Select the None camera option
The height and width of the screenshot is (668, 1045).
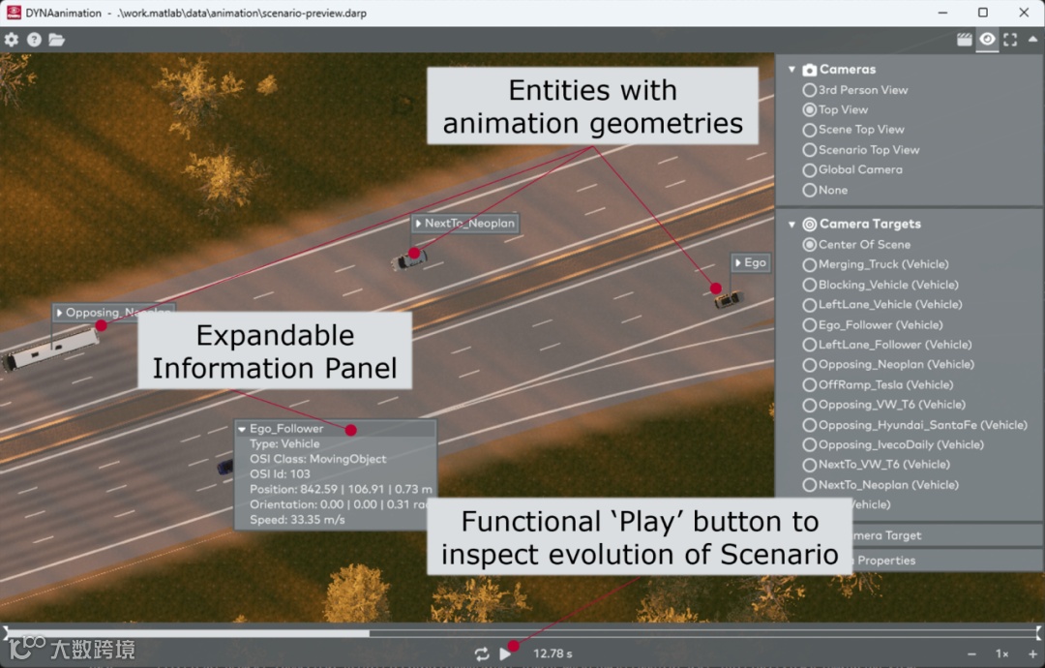pyautogui.click(x=825, y=190)
